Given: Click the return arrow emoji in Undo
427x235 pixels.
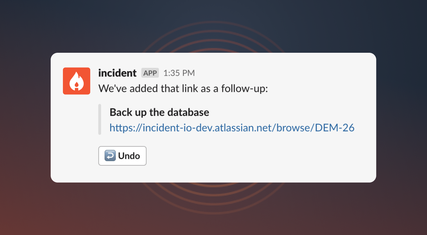Looking at the screenshot, I should pos(110,156).
